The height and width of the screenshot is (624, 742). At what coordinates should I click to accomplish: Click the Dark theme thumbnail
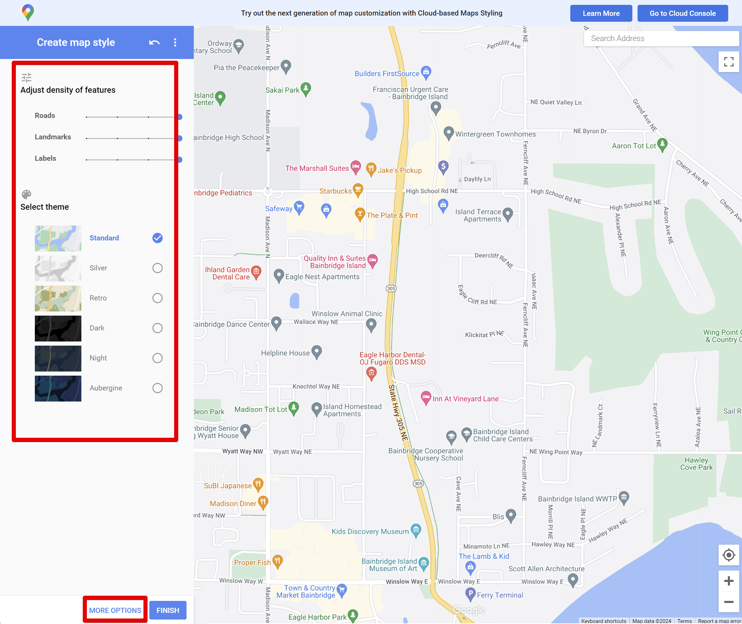58,329
